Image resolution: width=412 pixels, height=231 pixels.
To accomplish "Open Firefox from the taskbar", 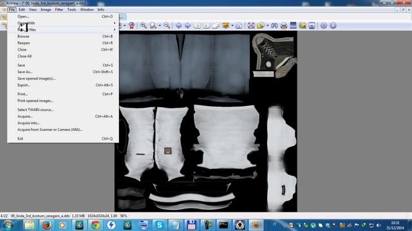I will point(46,225).
